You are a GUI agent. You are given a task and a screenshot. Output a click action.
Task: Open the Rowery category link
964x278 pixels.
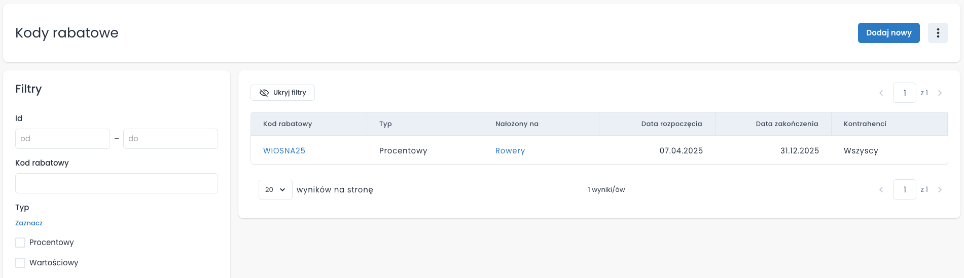(x=510, y=151)
